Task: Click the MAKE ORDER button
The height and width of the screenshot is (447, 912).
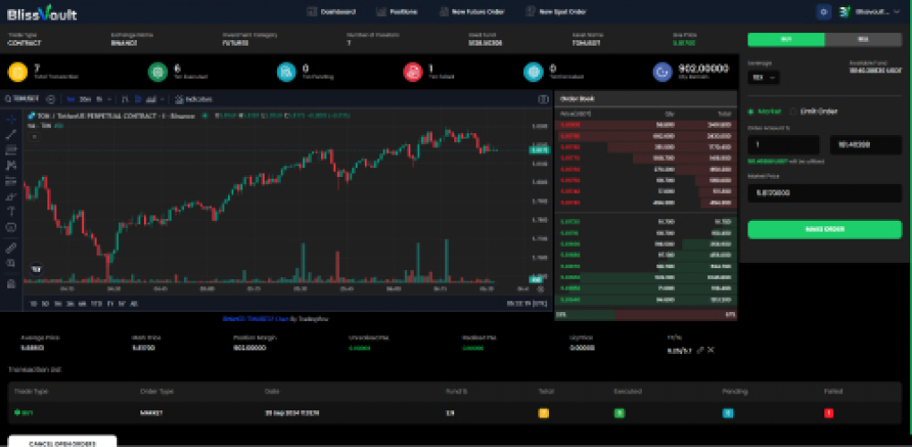Action: coord(824,229)
